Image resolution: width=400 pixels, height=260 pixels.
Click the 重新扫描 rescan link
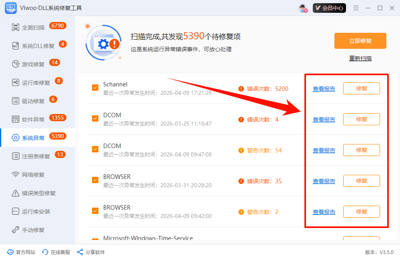(360, 58)
